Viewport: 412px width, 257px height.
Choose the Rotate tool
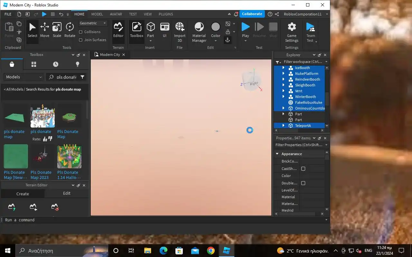click(x=70, y=30)
